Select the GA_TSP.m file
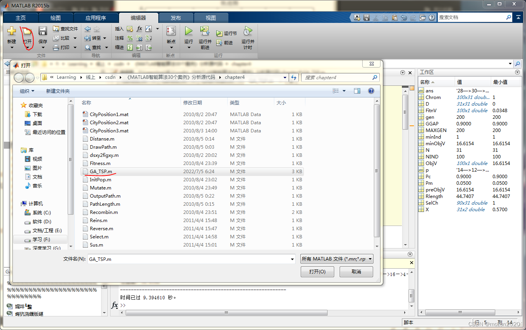 point(191,171)
